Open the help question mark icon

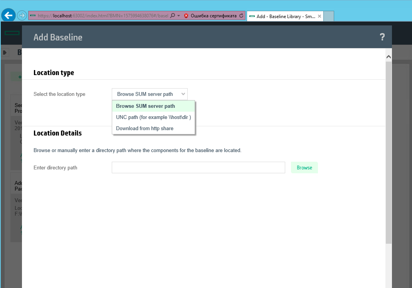(x=382, y=37)
